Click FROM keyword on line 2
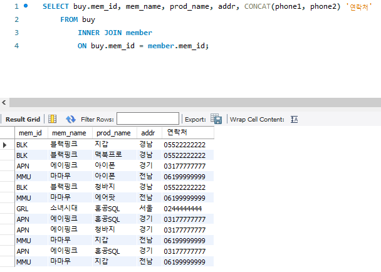 point(69,19)
